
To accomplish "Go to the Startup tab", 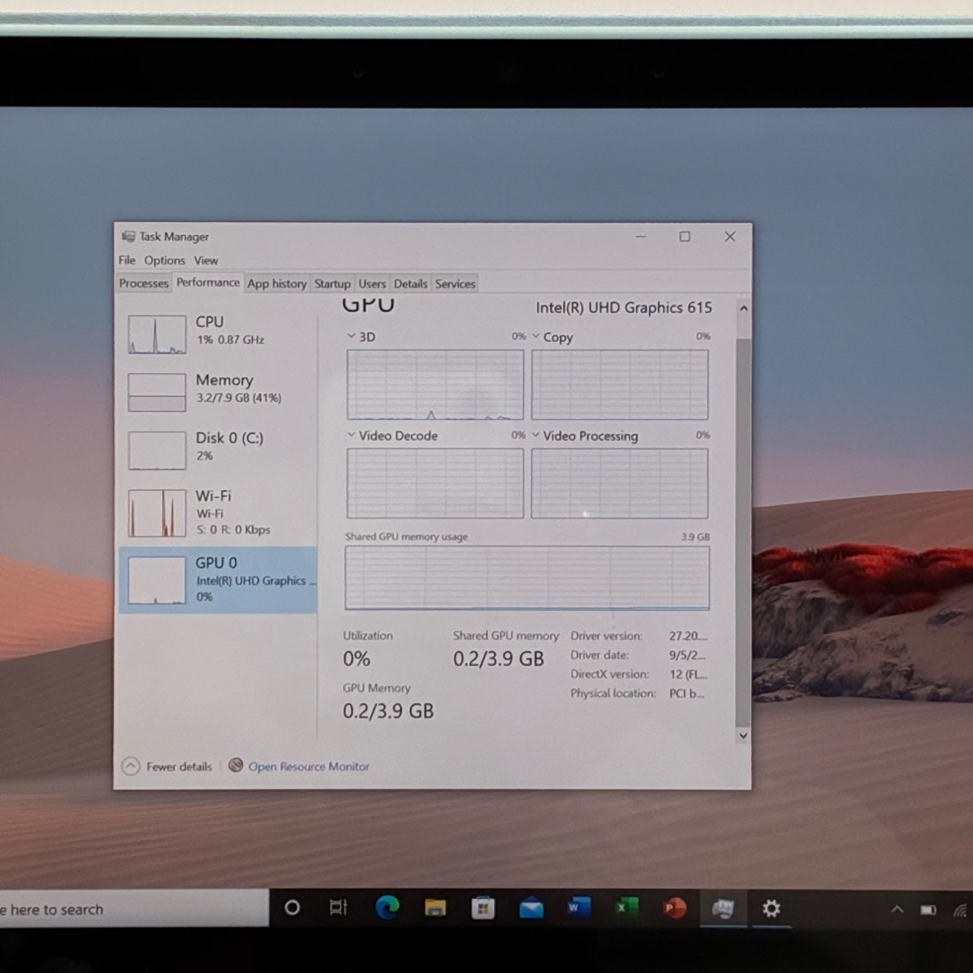I will 332,283.
